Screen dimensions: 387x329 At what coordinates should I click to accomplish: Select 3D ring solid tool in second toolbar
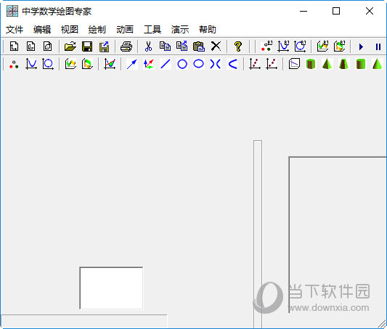point(87,64)
